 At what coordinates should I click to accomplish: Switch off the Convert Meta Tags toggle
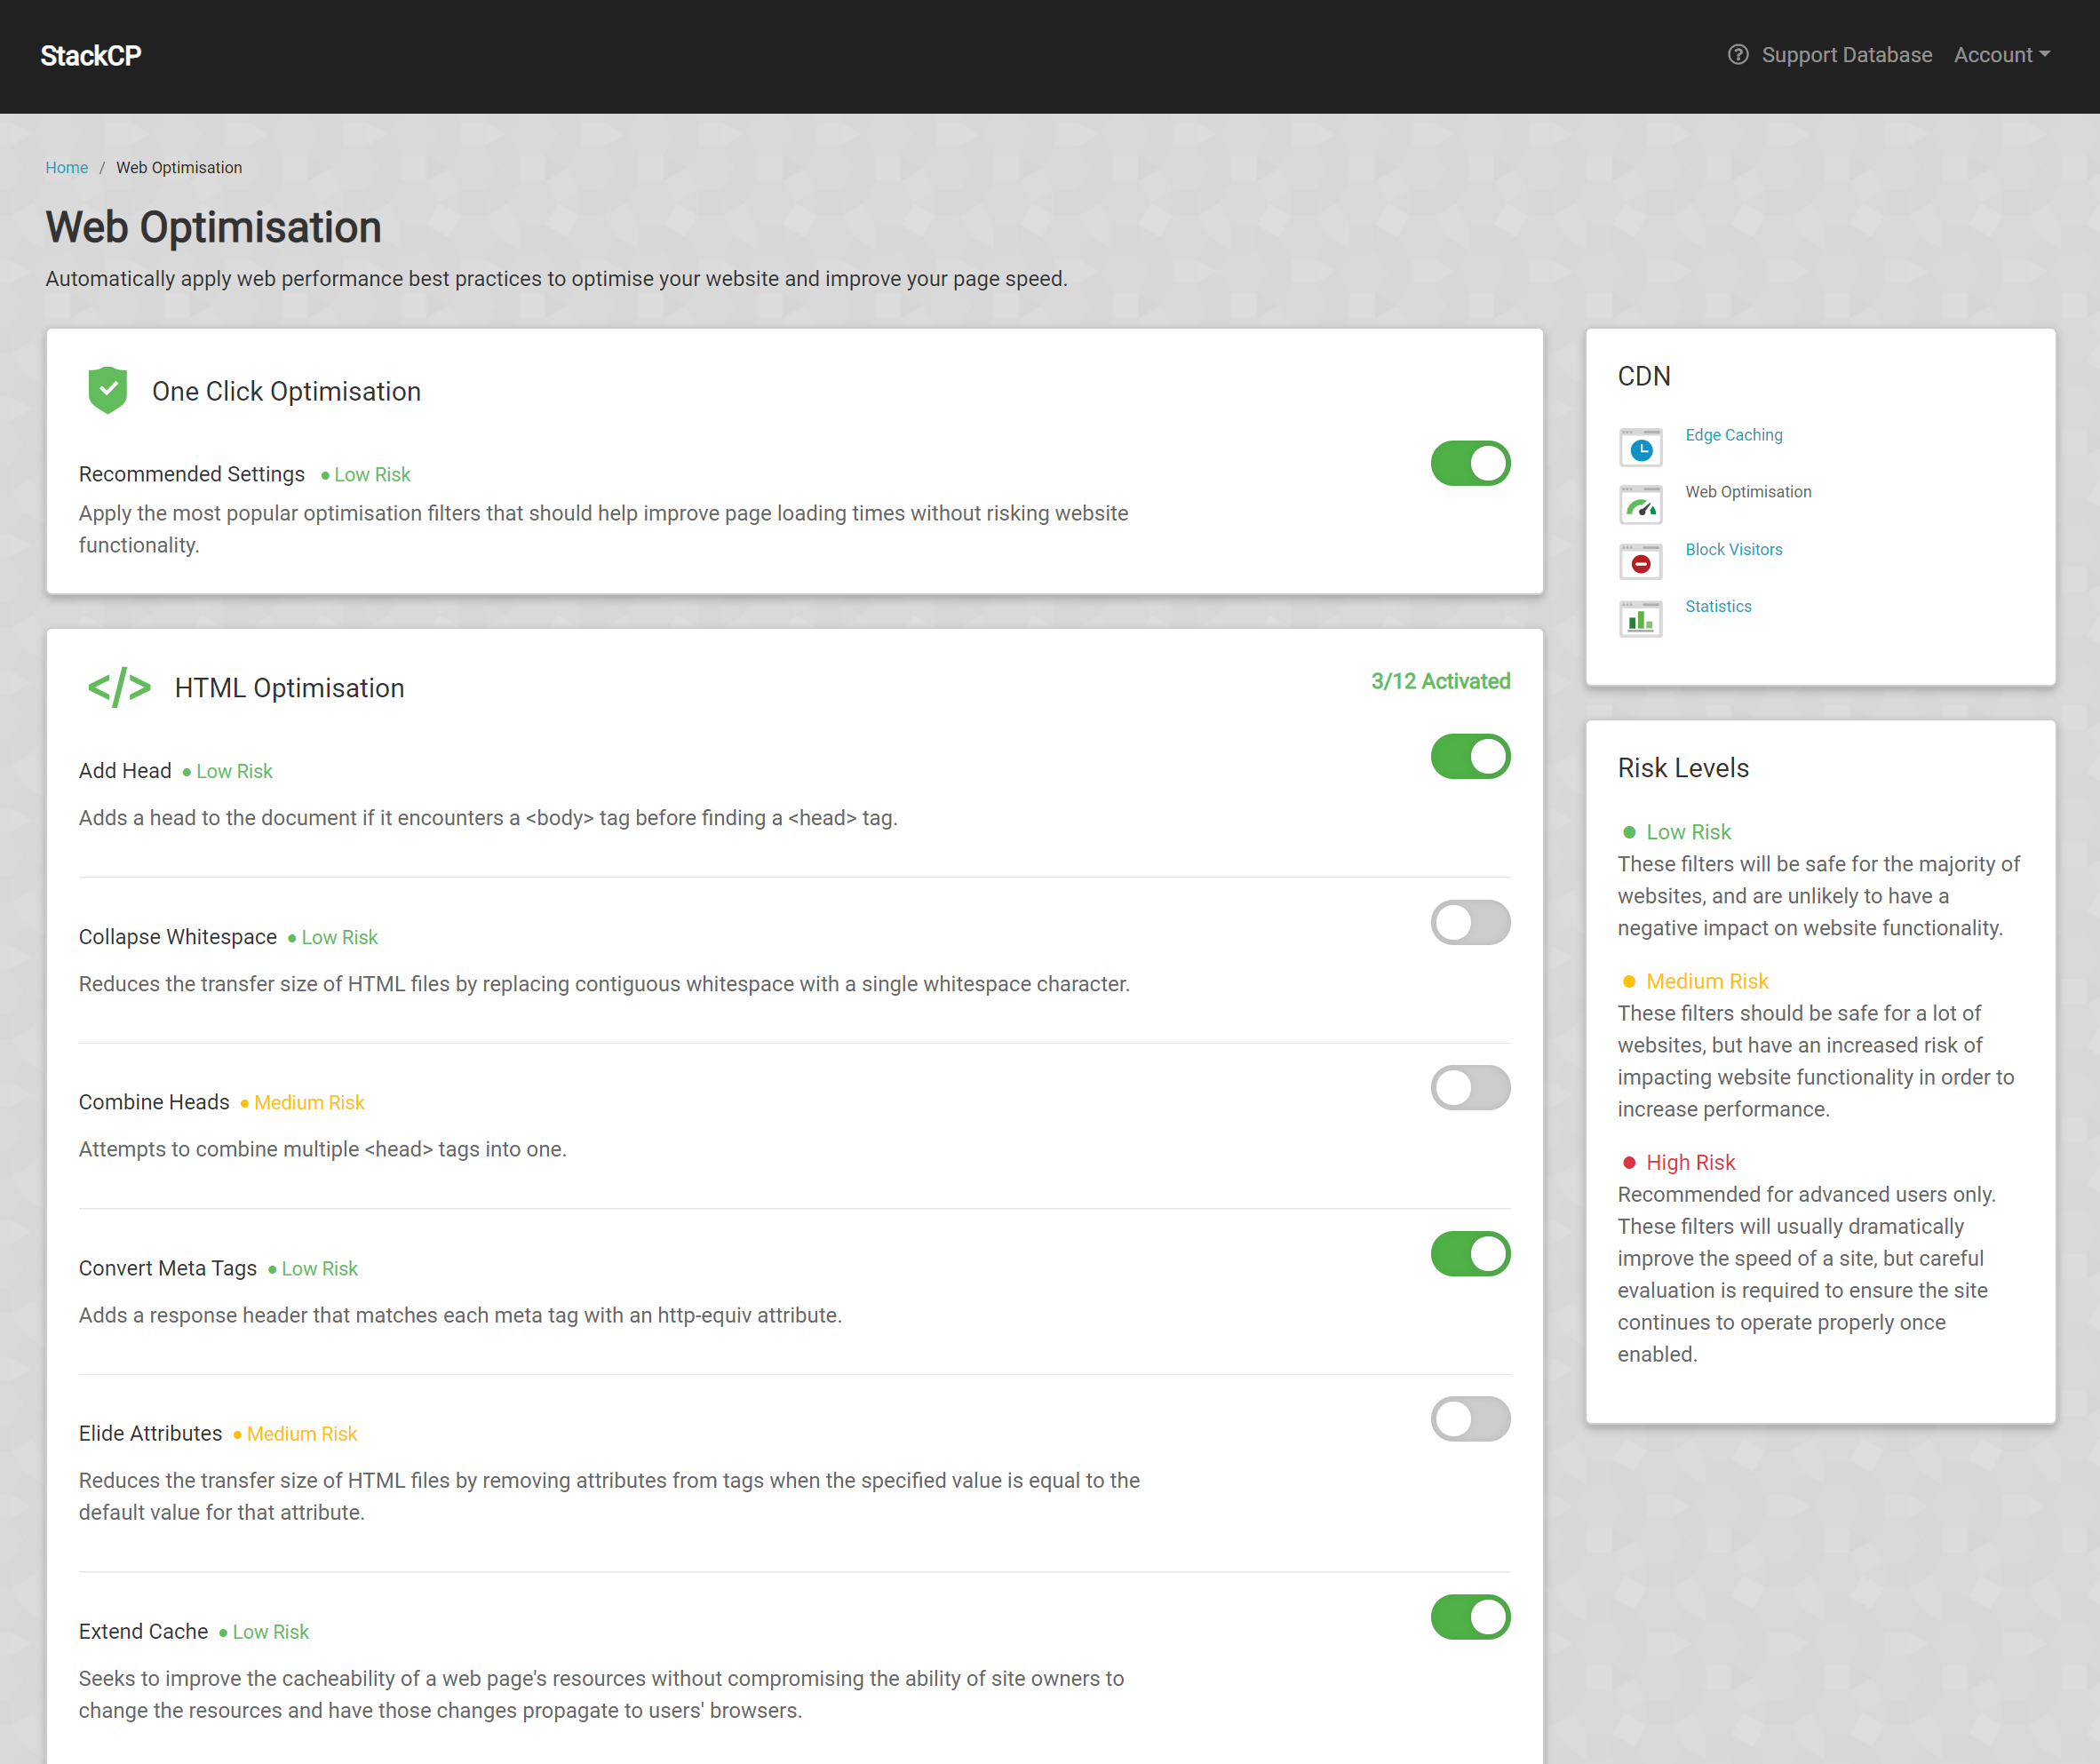point(1470,1253)
